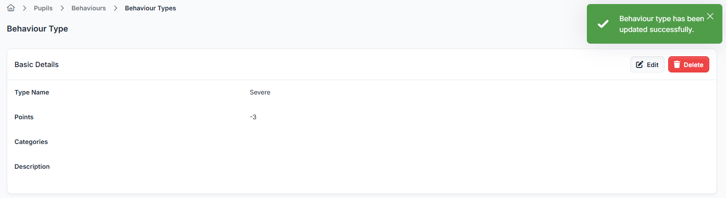Image resolution: width=726 pixels, height=198 pixels.
Task: Click the Behaviour Type page heading
Action: [37, 29]
